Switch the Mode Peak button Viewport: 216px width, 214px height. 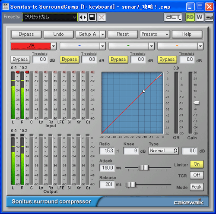(197, 187)
